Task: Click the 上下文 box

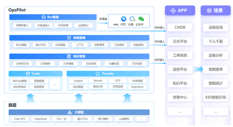Action: tap(80, 45)
